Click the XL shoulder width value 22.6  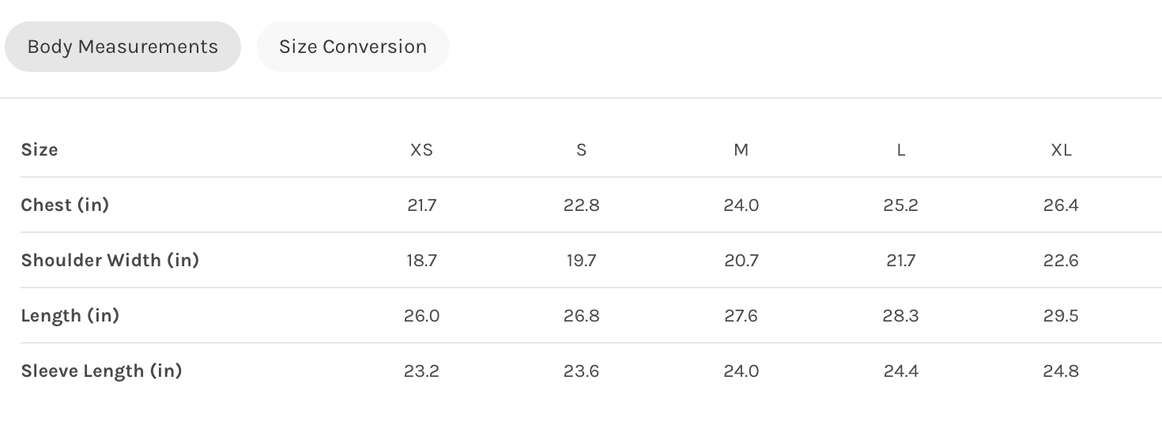pyautogui.click(x=1061, y=261)
